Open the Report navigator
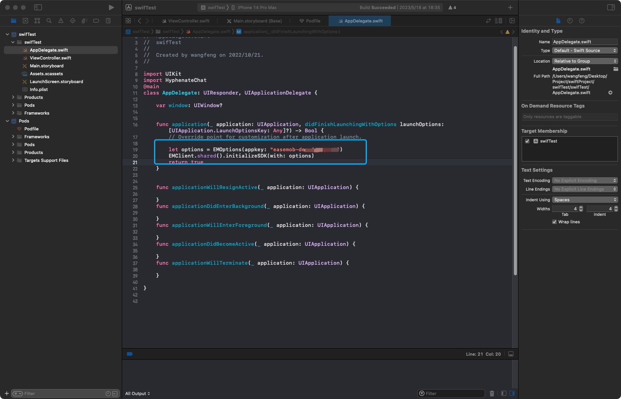The height and width of the screenshot is (399, 621). tap(108, 21)
